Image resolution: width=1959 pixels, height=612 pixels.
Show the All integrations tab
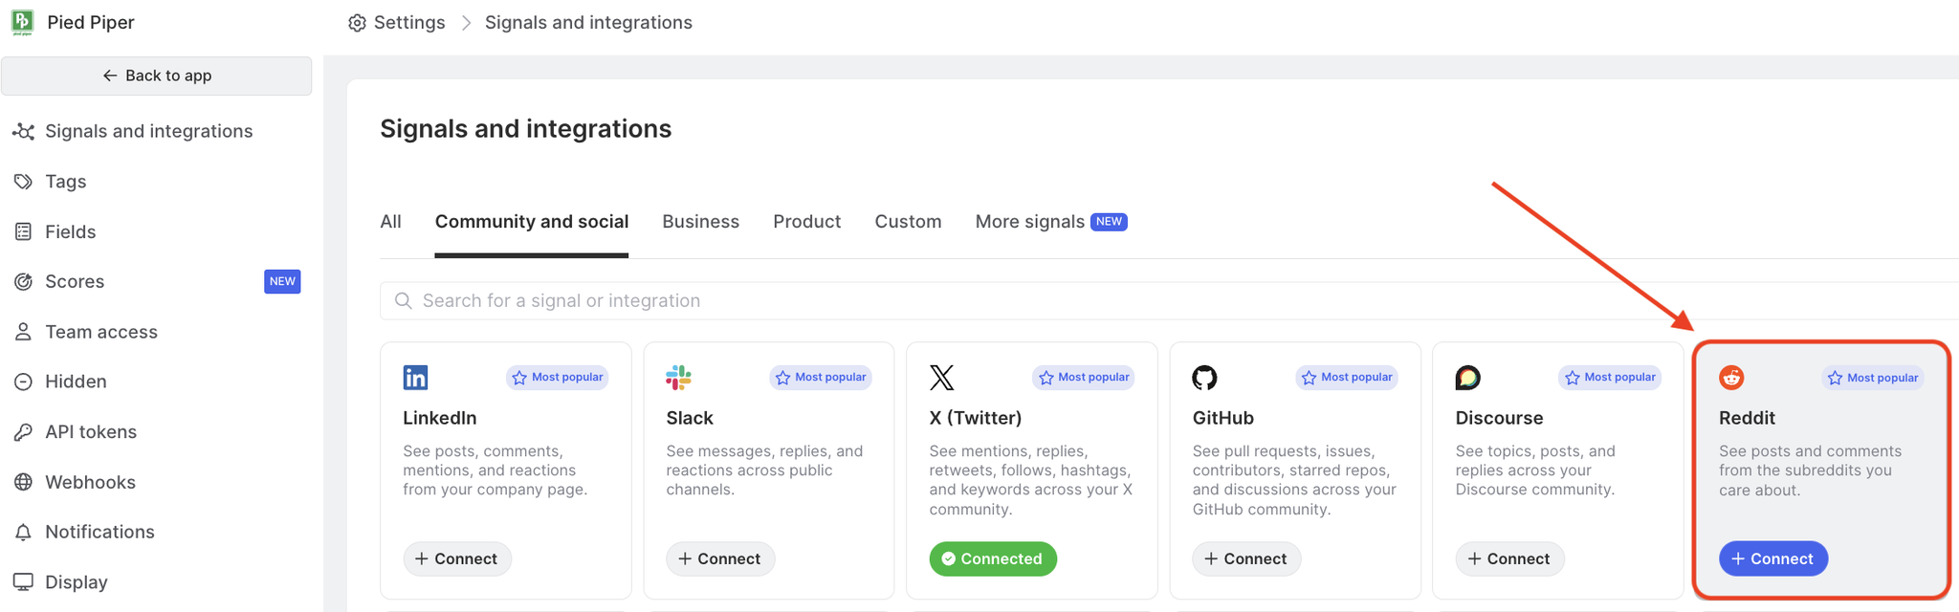coord(390,222)
